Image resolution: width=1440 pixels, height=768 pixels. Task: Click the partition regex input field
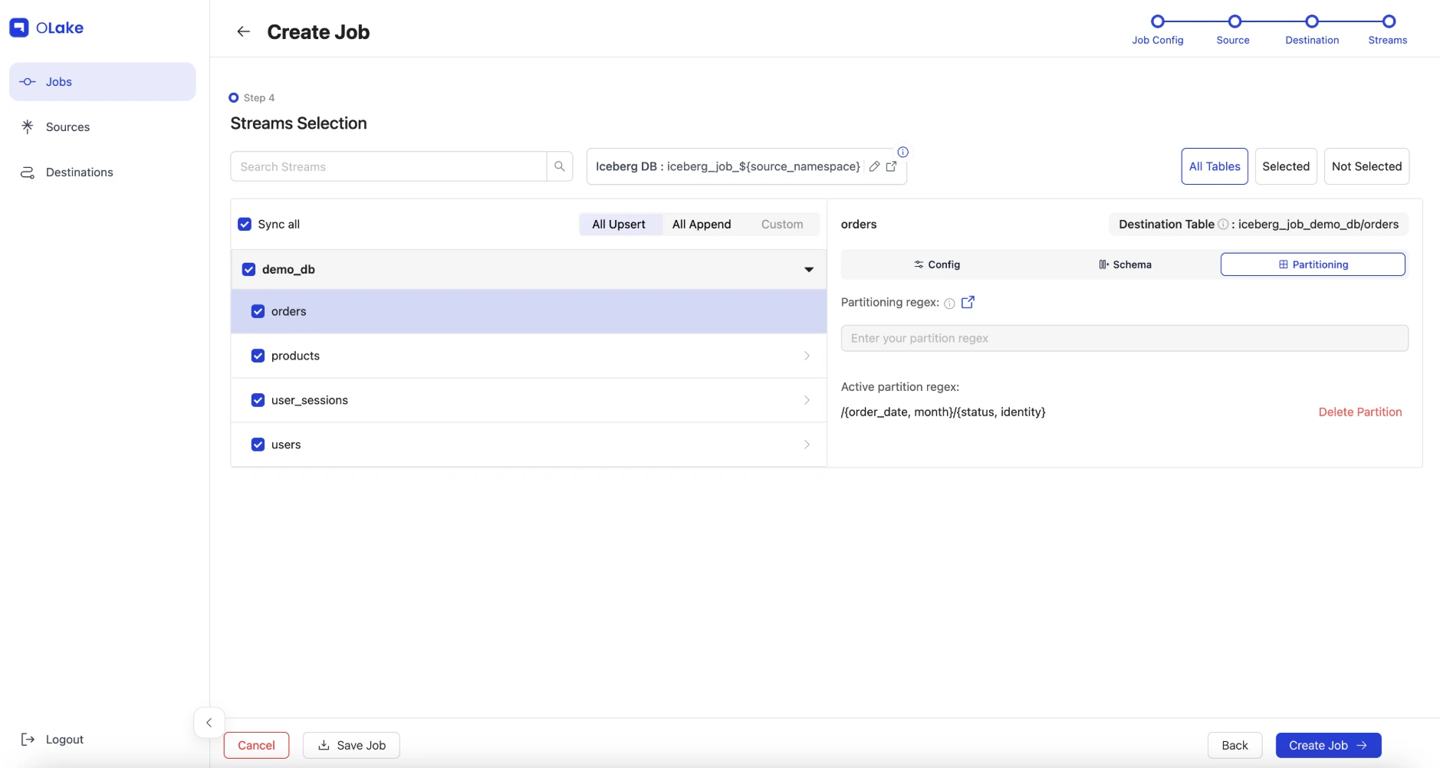tap(1124, 338)
